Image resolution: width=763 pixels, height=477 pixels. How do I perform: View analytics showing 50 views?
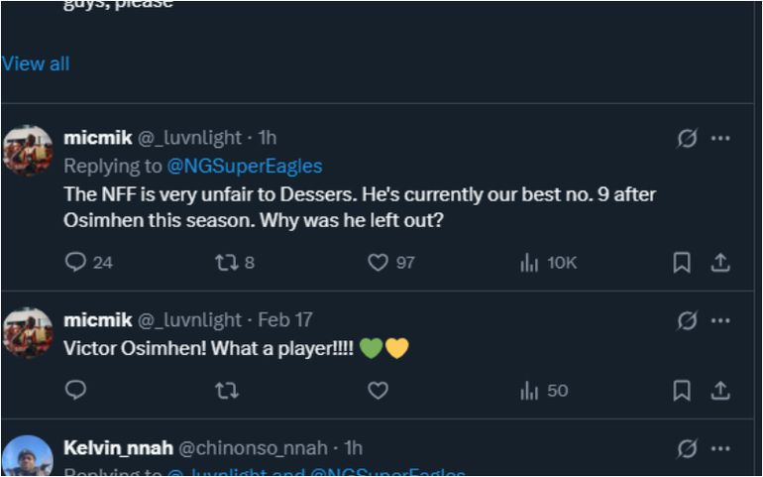530,391
